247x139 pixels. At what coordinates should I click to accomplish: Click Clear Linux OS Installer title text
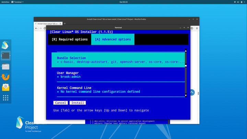(81, 32)
